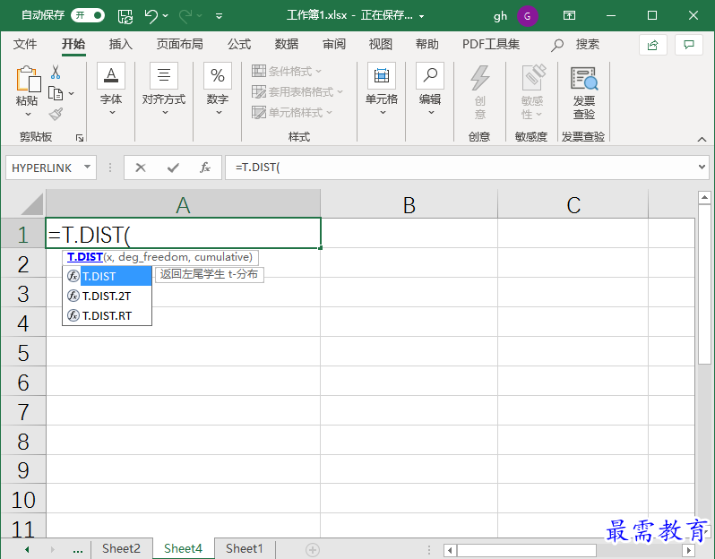This screenshot has width=715, height=559.
Task: Switch to the Sheet1 tab
Action: tap(245, 548)
